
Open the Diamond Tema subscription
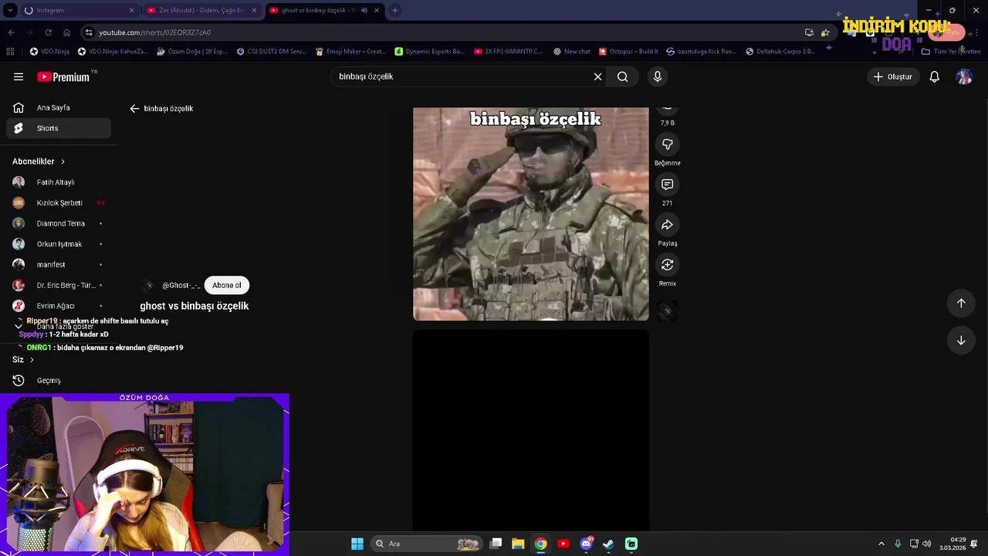[x=59, y=223]
